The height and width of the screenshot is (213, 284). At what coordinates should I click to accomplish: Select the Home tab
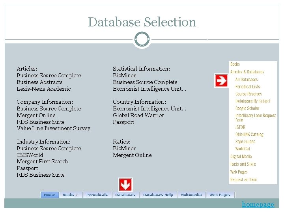pyautogui.click(x=50, y=195)
